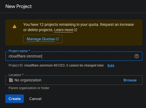Viewport: 146px width, 108px height.
Task: Open the Learn more link
Action: tap(64, 30)
